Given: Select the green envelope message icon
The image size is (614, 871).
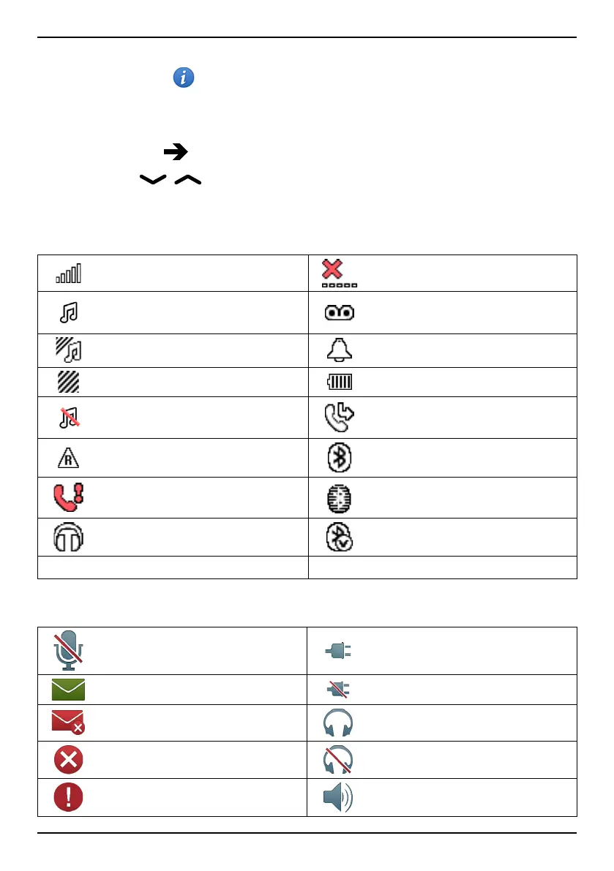Looking at the screenshot, I should pyautogui.click(x=68, y=689).
